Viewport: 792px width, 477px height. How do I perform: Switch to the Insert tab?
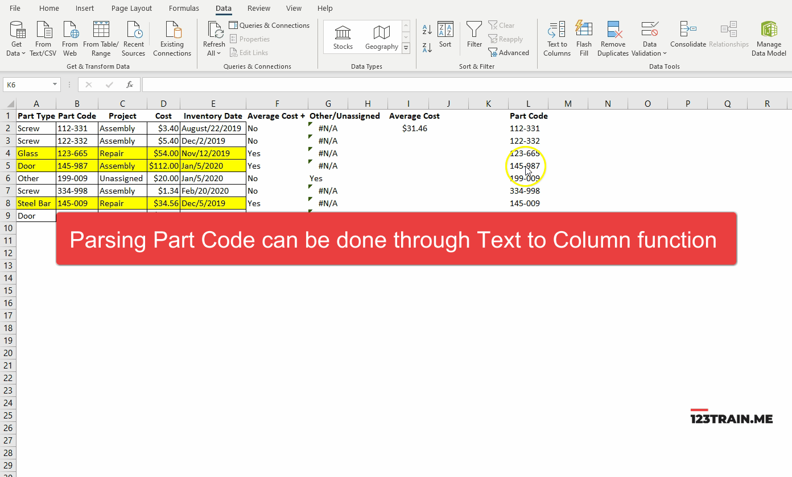85,8
